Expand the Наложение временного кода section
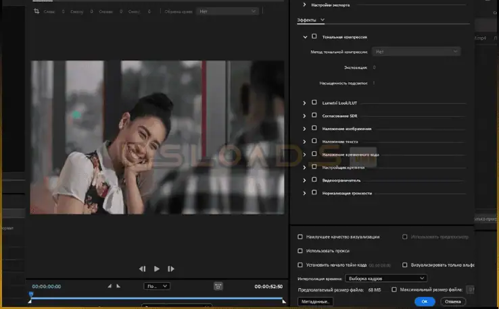 (304, 154)
